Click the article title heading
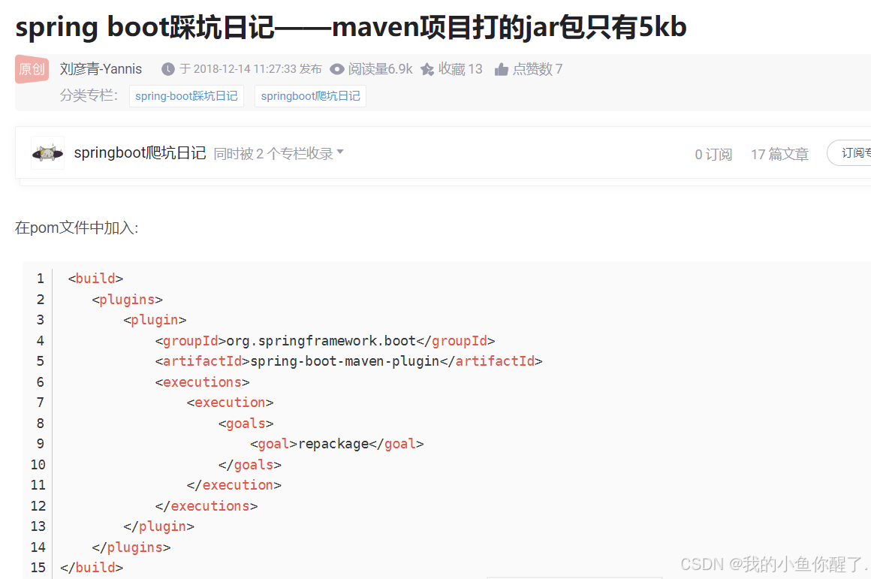This screenshot has height=579, width=871. [x=351, y=27]
